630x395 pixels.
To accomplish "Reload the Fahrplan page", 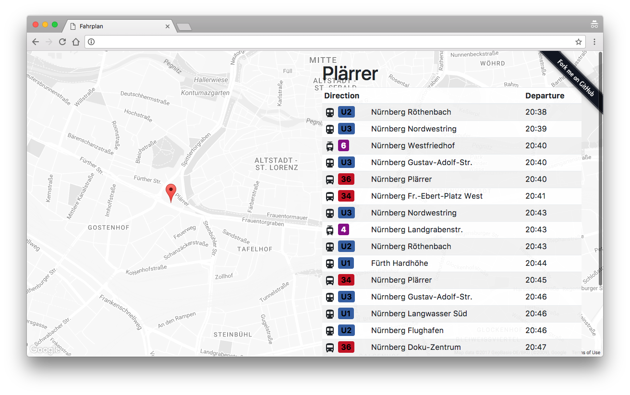I will click(62, 42).
